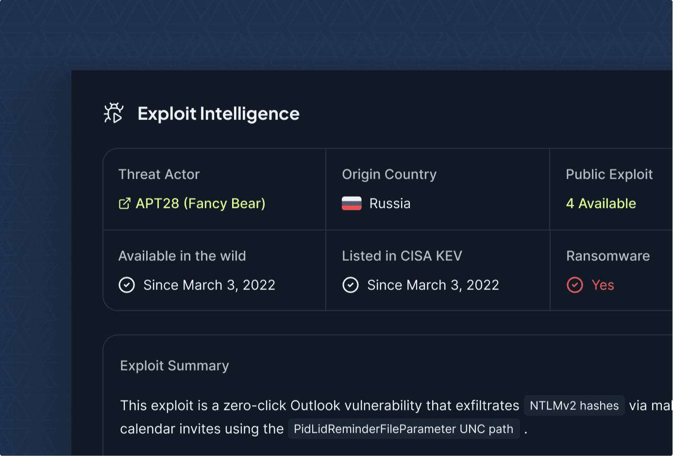Select the NTLMv2 hashes code tag
673x456 pixels.
click(574, 405)
